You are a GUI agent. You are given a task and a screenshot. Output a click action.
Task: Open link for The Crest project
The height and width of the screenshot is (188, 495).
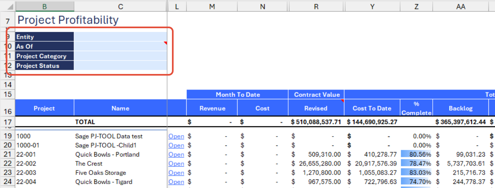click(176, 163)
